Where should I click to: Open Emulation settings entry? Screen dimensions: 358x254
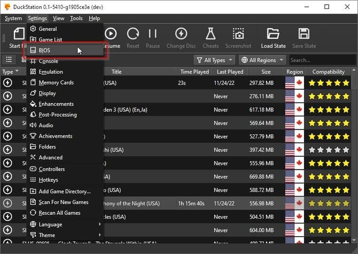tap(65, 72)
